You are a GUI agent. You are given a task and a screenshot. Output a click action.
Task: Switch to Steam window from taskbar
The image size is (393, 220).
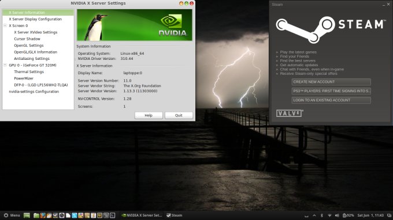point(175,215)
